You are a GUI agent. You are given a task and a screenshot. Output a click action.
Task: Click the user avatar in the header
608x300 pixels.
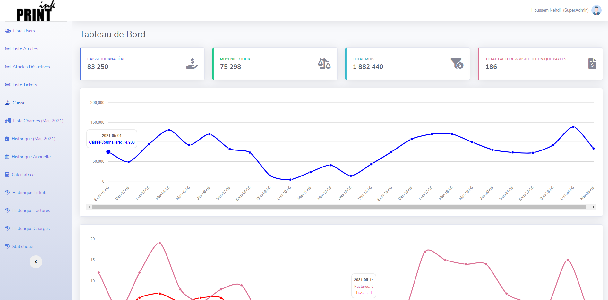[x=596, y=10]
